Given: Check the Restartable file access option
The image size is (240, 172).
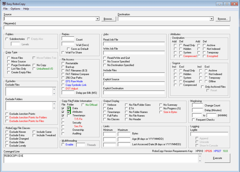Looking at the screenshot, I should [63, 63].
